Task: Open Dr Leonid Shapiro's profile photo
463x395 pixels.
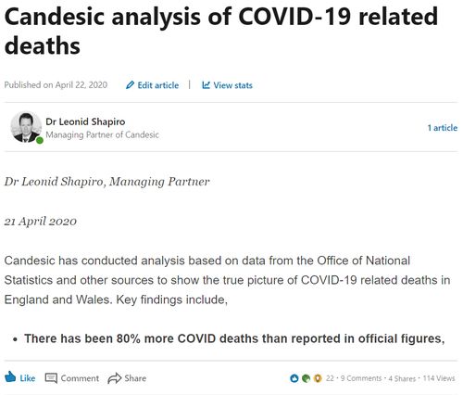Action: (x=26, y=127)
